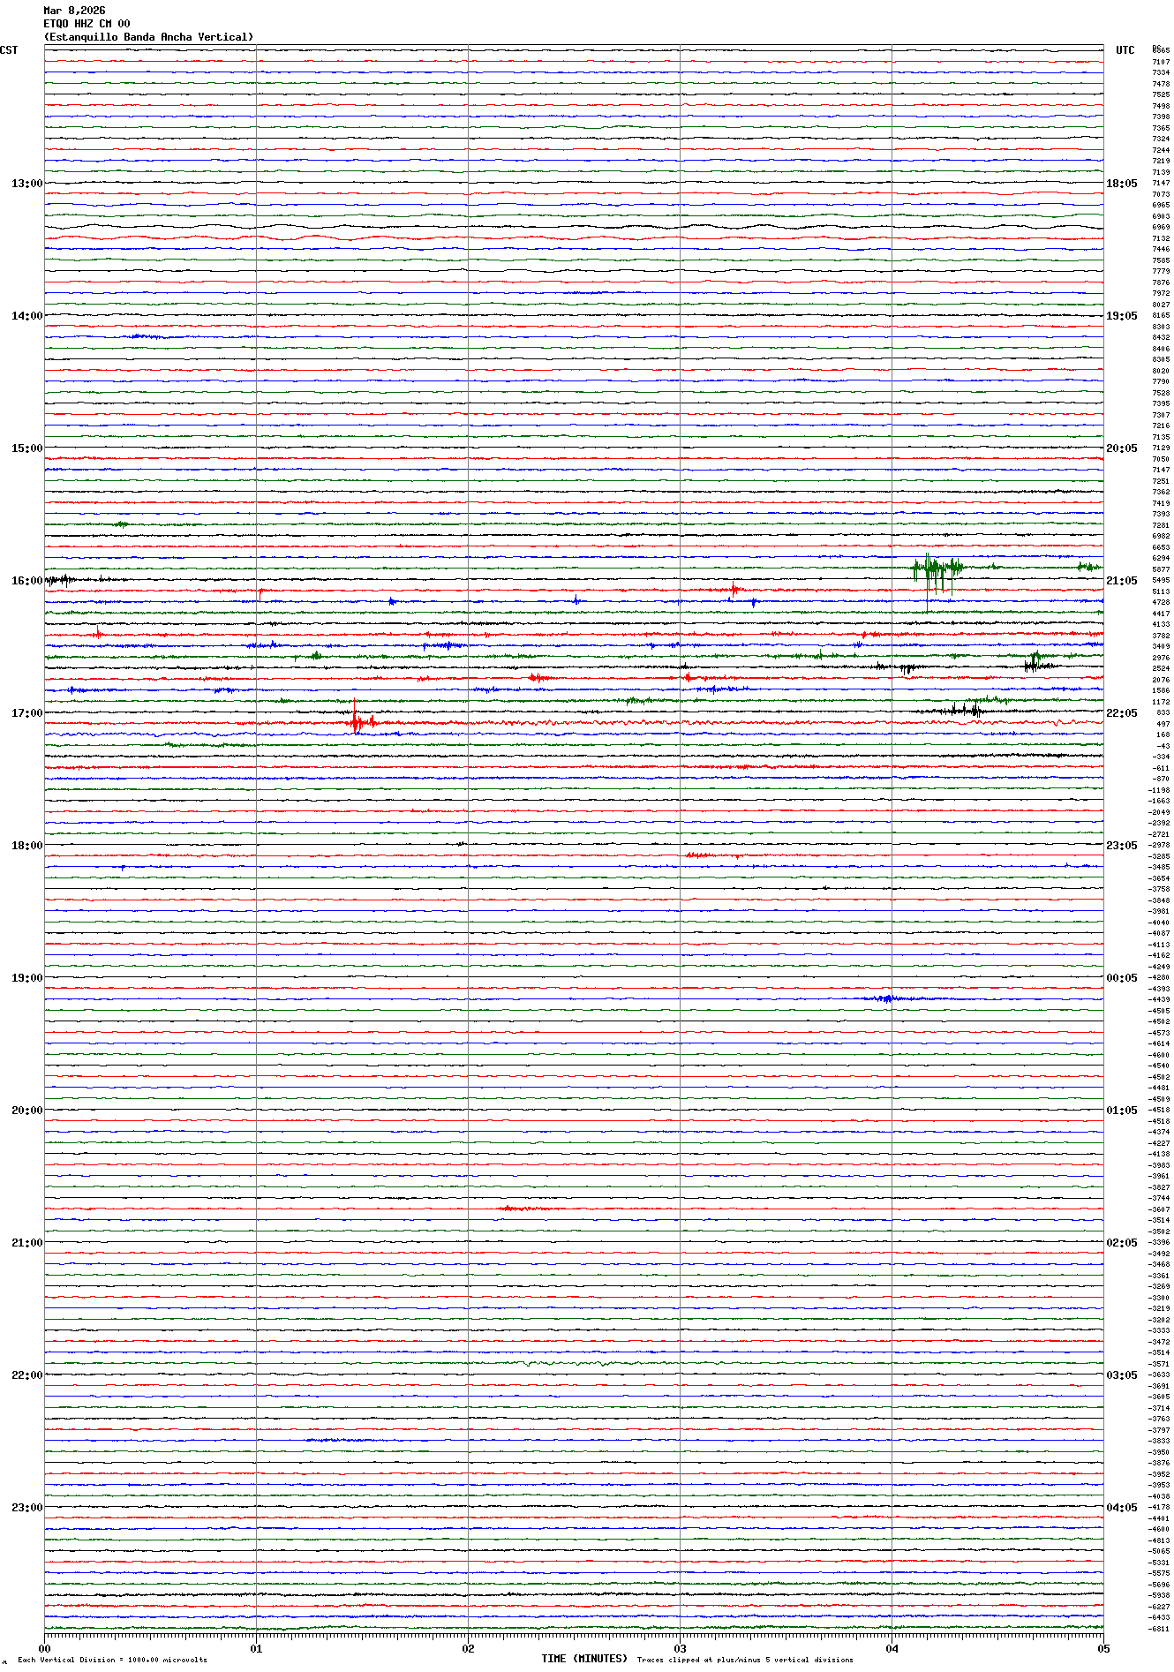Click the vertical division microvolts scale note
This screenshot has height=1672, width=1174.
[112, 1660]
